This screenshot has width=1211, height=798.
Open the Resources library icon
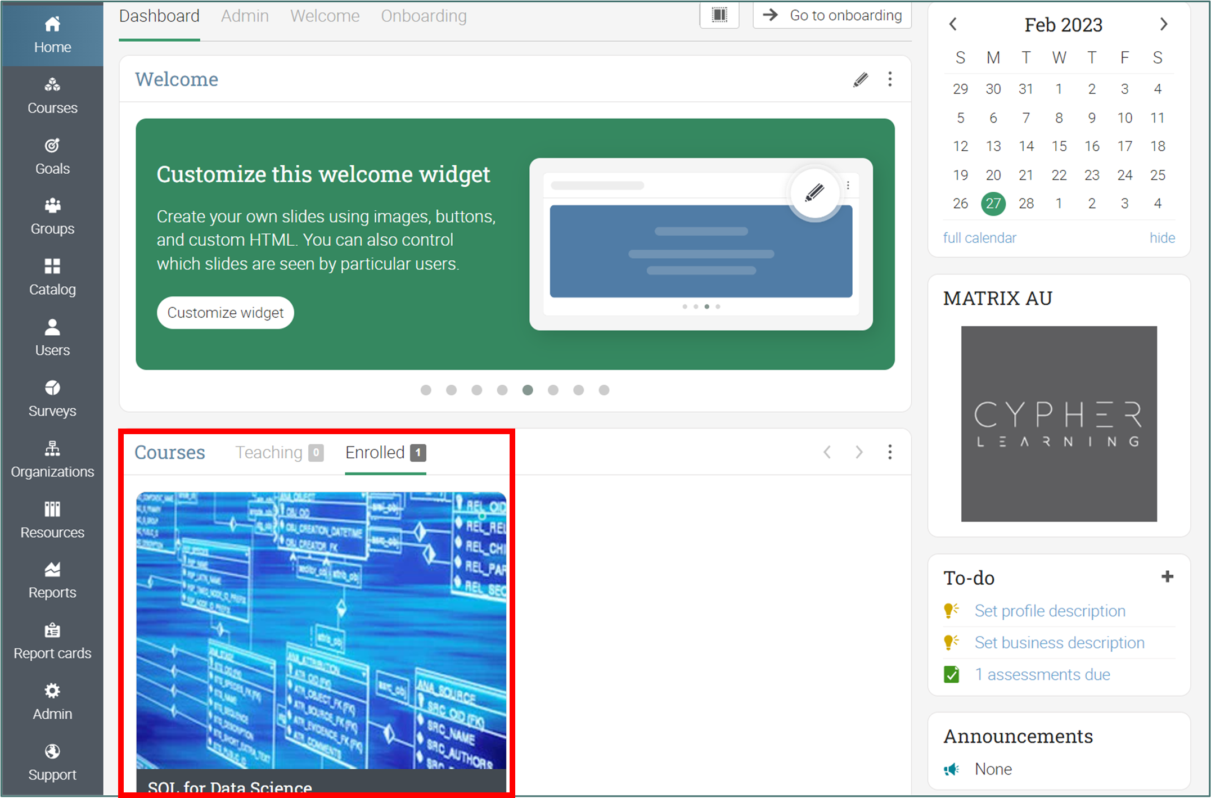click(52, 509)
